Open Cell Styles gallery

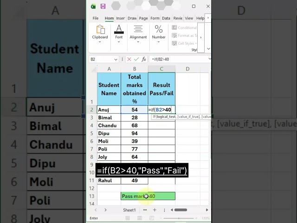(184, 43)
